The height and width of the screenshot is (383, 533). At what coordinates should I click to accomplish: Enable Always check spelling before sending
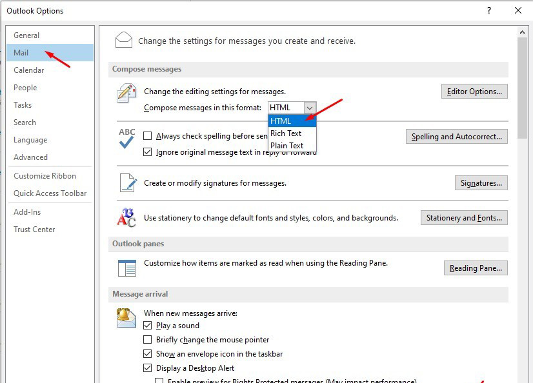(148, 136)
